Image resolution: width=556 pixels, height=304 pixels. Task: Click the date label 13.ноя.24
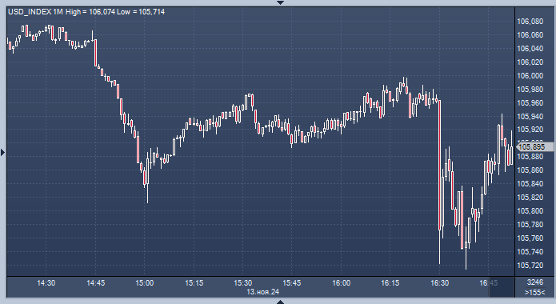tap(262, 292)
